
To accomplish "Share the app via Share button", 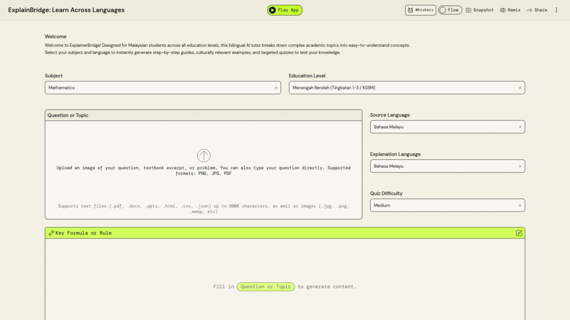I will click(537, 10).
